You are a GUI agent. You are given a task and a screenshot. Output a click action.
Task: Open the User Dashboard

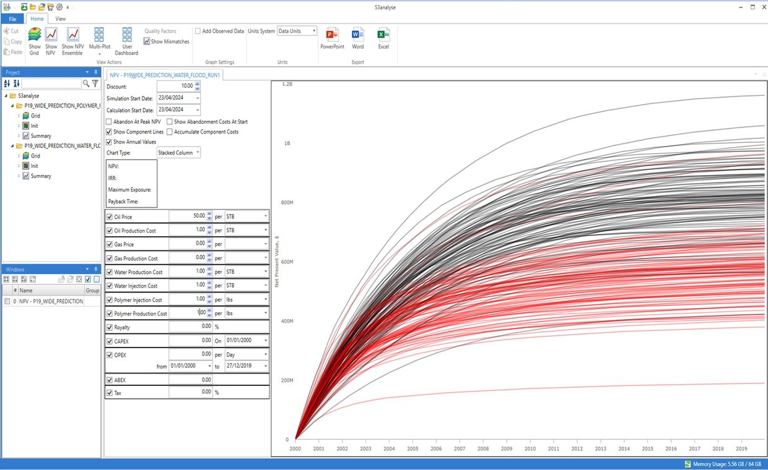click(127, 35)
